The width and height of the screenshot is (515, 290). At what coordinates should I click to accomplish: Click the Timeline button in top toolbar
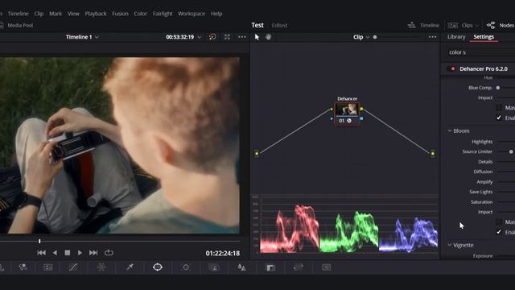pos(424,25)
